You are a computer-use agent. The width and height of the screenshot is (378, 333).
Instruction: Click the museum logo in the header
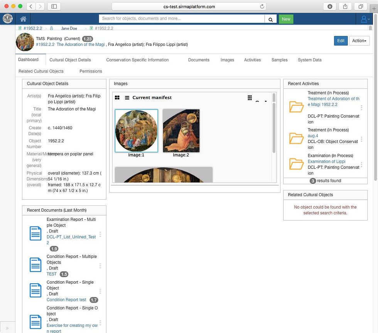[8, 18]
